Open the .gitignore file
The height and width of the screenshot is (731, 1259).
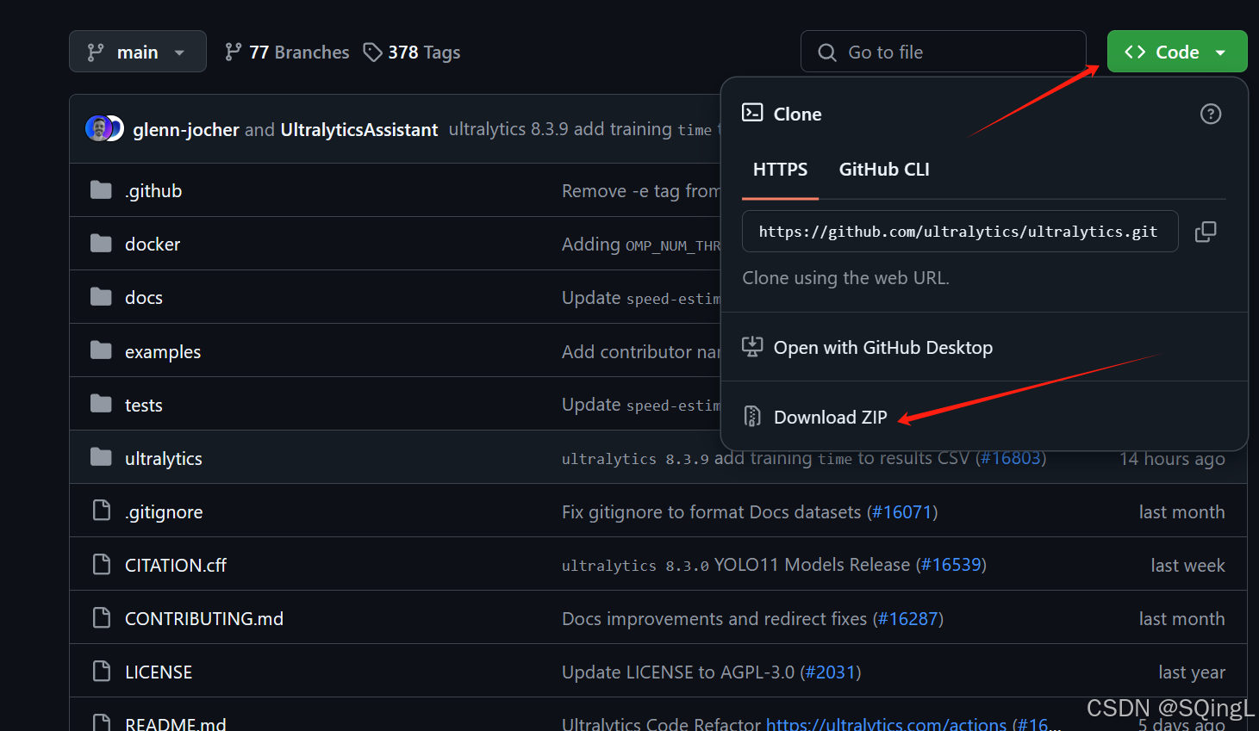(164, 512)
